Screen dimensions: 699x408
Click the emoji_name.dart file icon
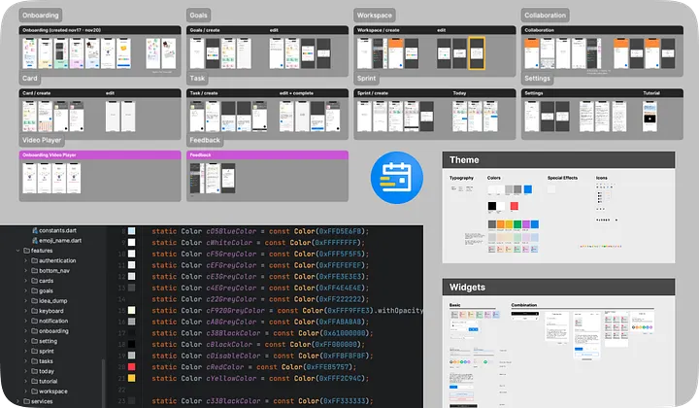(35, 240)
